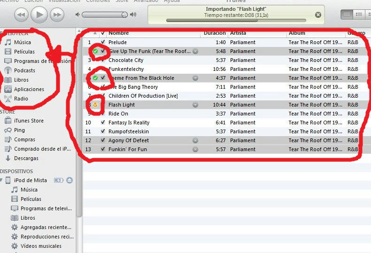
Task: Open Give Up The Funk options arrow
Action: click(195, 51)
